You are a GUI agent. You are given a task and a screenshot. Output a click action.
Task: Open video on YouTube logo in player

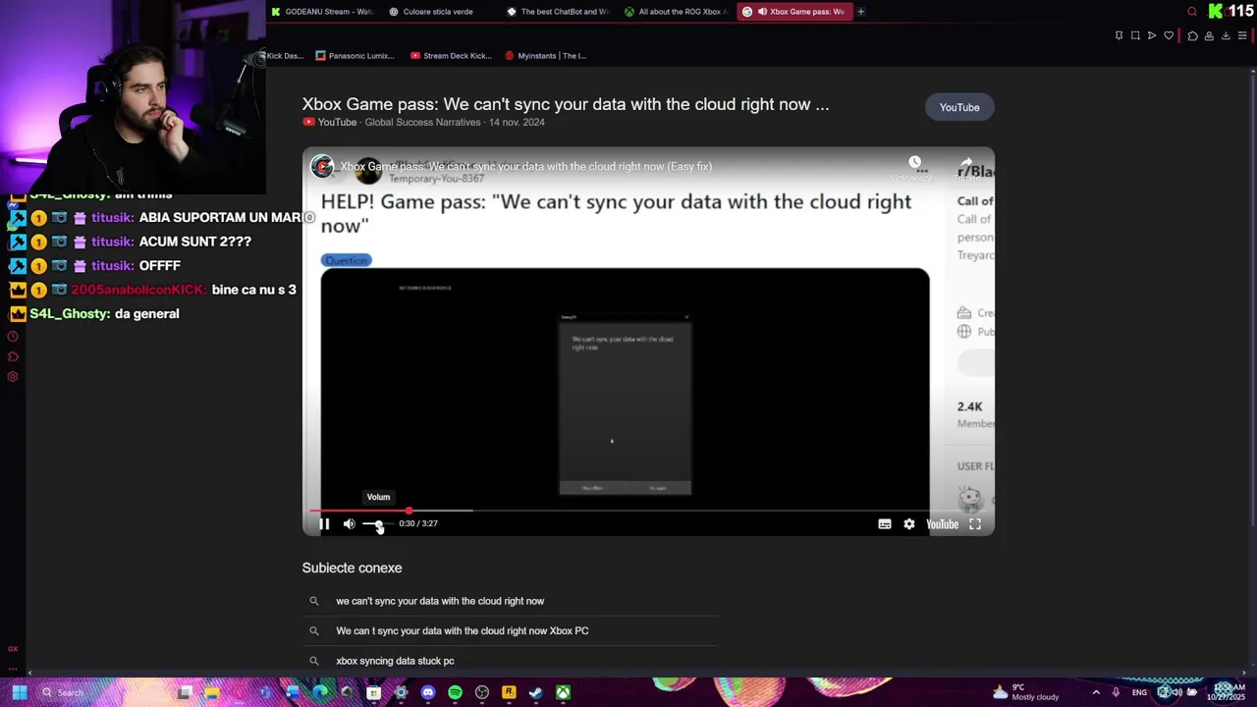[x=942, y=524]
